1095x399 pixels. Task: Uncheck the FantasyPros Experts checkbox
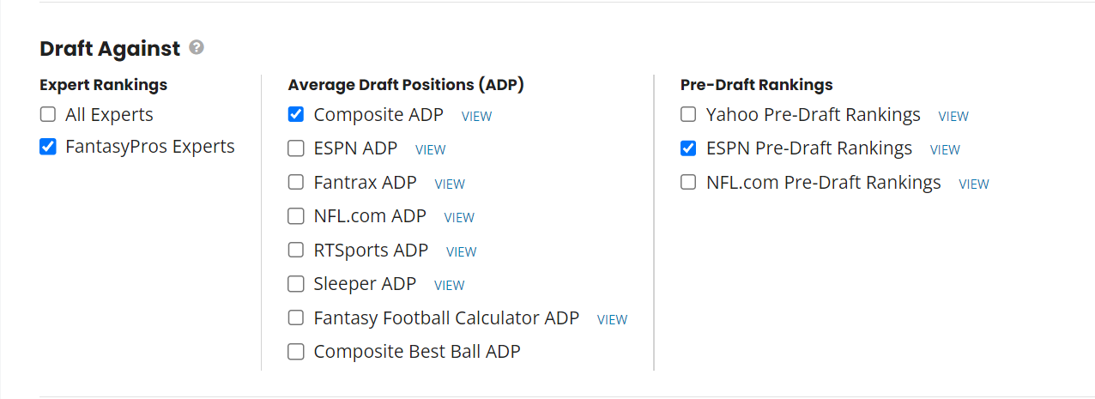coord(48,147)
